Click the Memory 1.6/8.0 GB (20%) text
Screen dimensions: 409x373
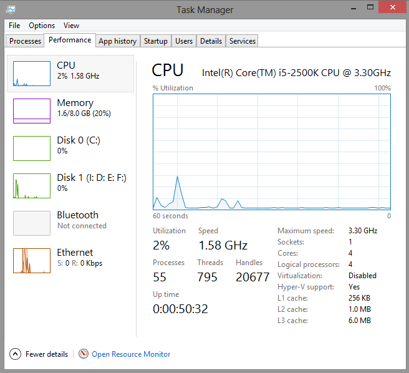click(x=84, y=114)
